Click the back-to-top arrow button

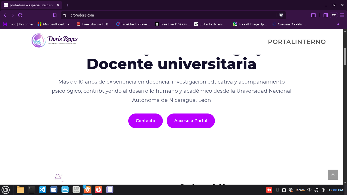tap(333, 175)
